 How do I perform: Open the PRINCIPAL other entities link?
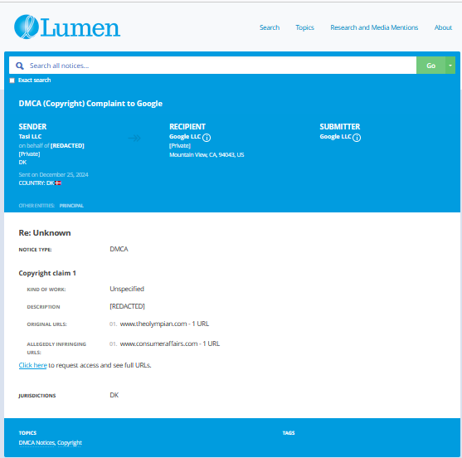[71, 206]
